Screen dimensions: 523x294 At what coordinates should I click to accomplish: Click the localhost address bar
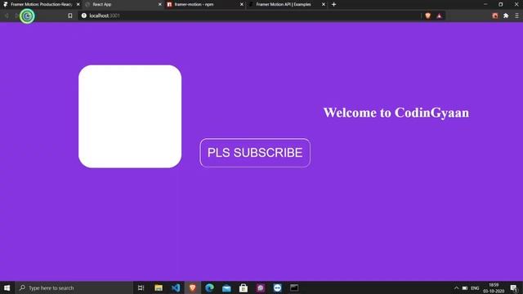(x=250, y=16)
